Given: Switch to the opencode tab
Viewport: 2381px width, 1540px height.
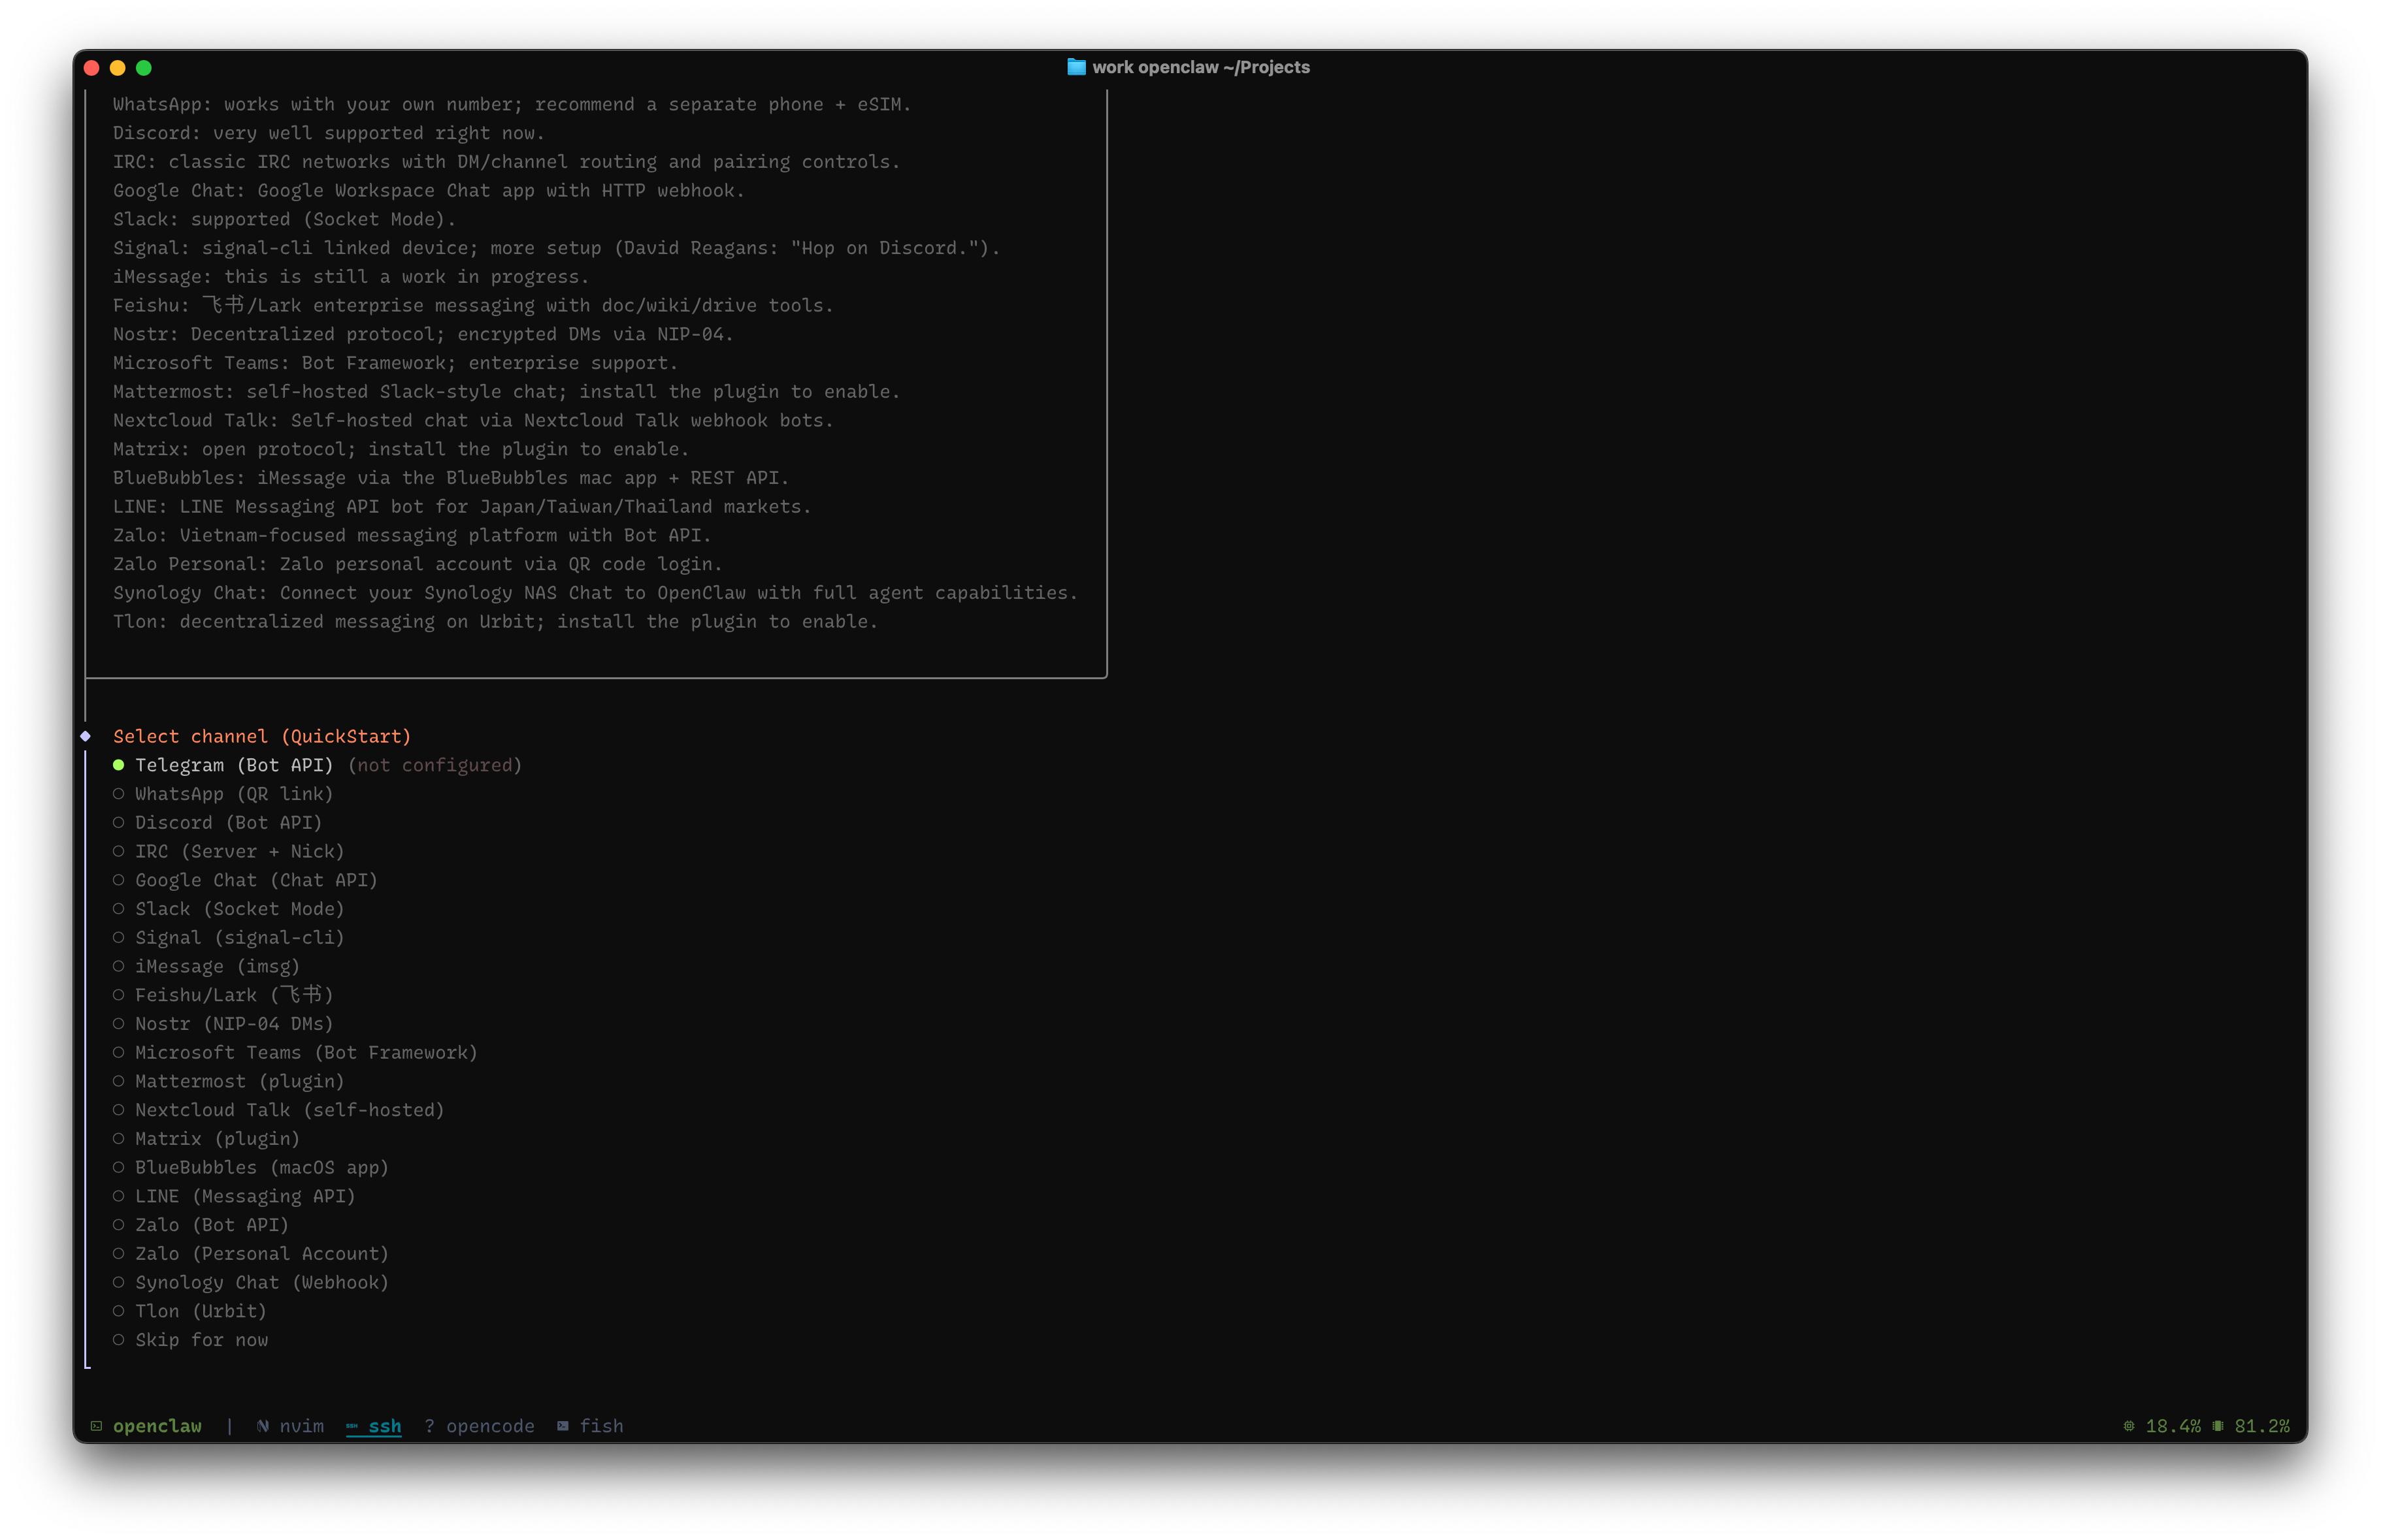Looking at the screenshot, I should pyautogui.click(x=489, y=1426).
